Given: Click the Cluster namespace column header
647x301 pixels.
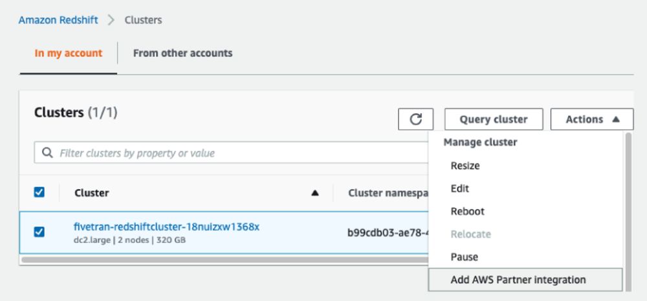Looking at the screenshot, I should [388, 193].
